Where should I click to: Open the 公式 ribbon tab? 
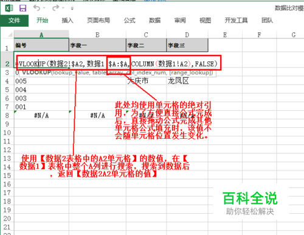[x=130, y=20]
